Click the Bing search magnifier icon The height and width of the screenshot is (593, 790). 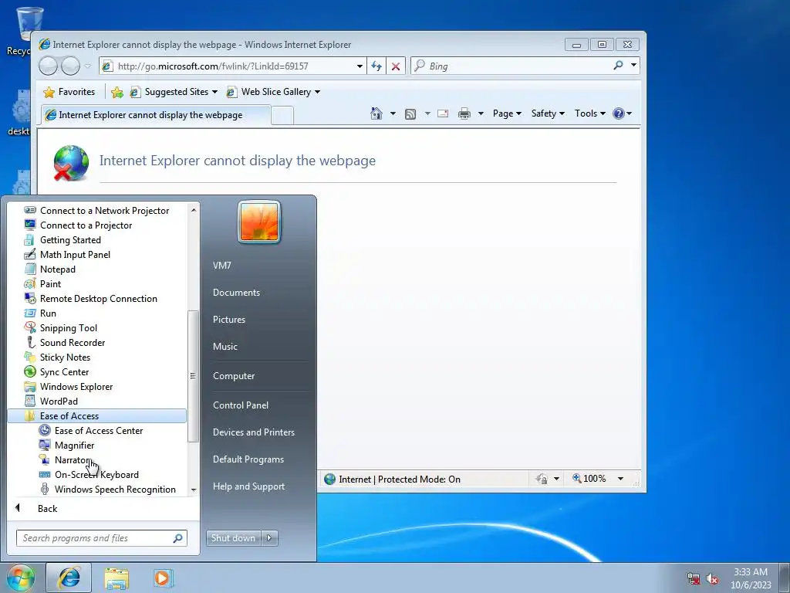618,66
